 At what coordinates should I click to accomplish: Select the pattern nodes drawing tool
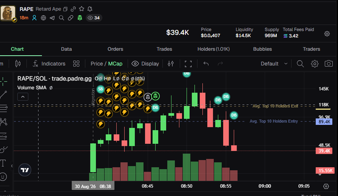coord(3,122)
